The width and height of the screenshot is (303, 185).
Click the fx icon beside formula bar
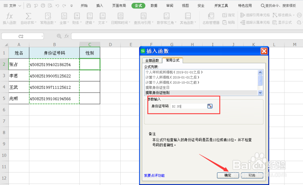coord(67,36)
